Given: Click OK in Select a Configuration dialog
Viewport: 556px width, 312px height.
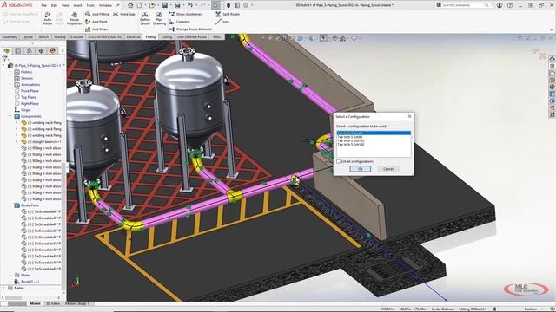Looking at the screenshot, I should coord(360,169).
